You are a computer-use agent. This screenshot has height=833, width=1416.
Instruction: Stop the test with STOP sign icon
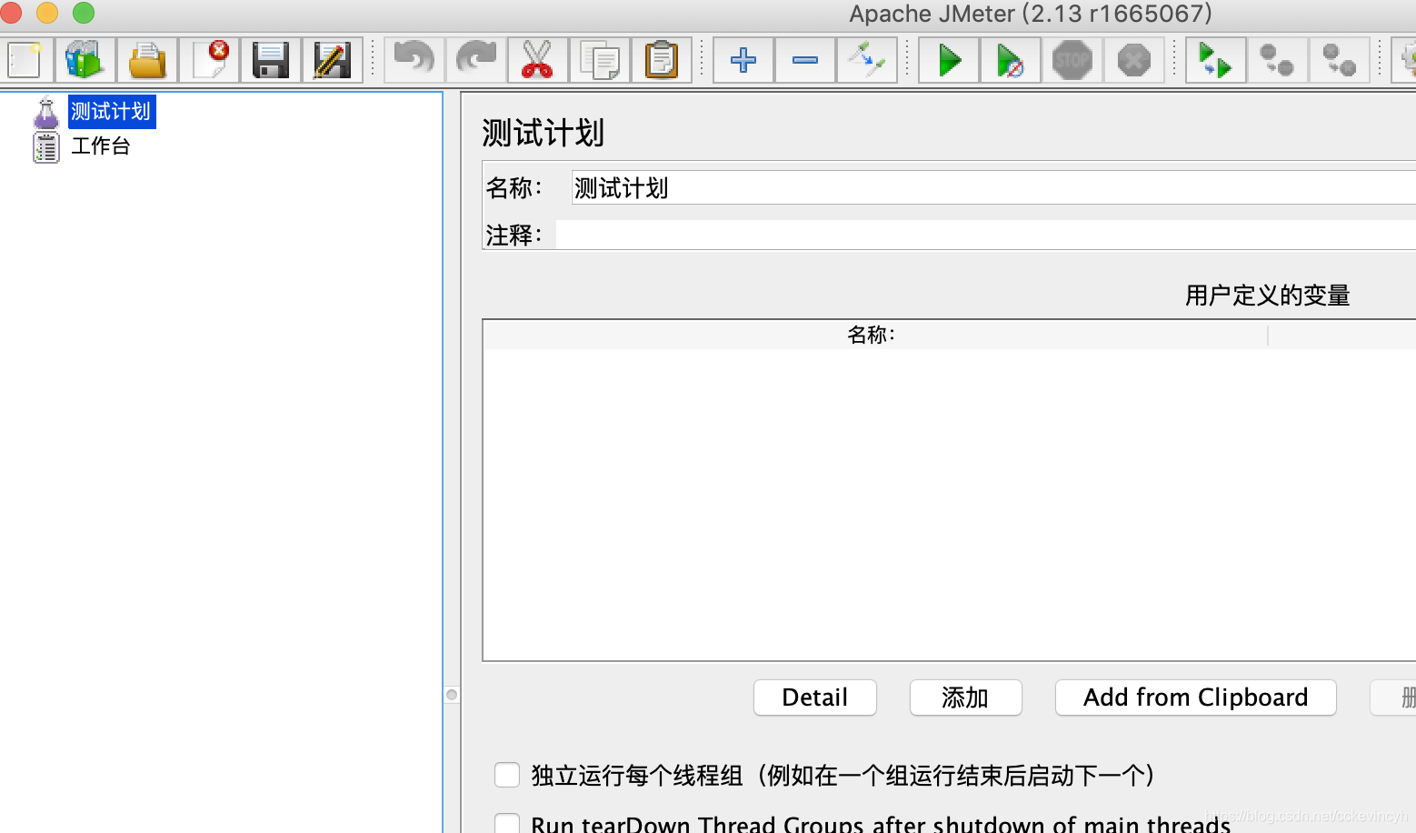(1072, 61)
